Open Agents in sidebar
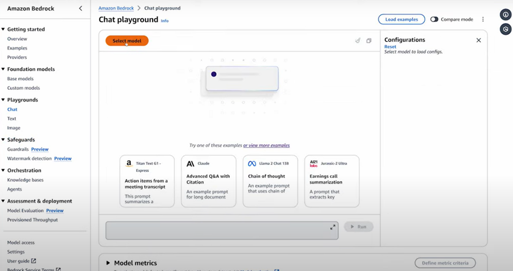 (x=14, y=189)
